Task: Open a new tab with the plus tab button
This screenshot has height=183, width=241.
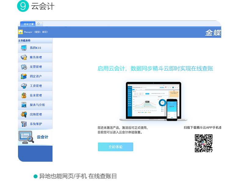Action: pos(39,24)
